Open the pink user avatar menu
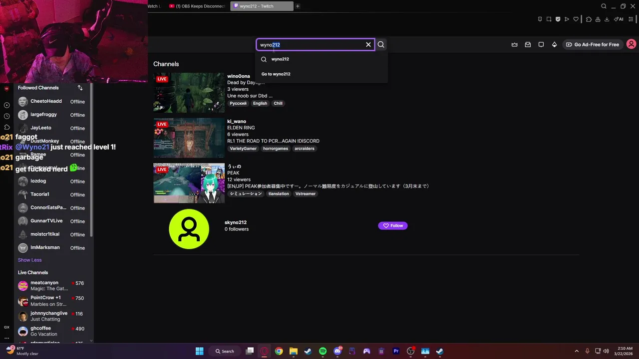Image resolution: width=639 pixels, height=359 pixels. tap(631, 44)
